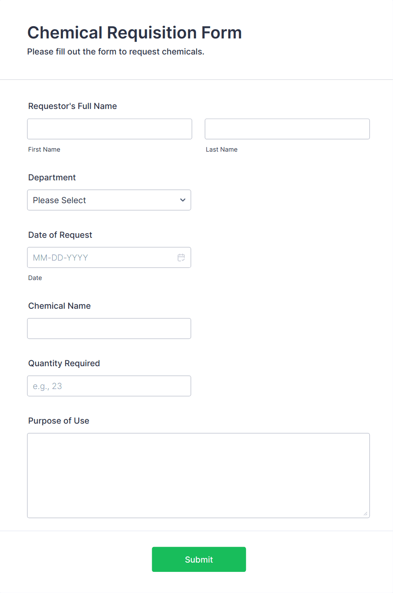Screen dimensions: 393x593
Task: Click the 'Chemical Requisition Form' heading
Action: (x=134, y=33)
